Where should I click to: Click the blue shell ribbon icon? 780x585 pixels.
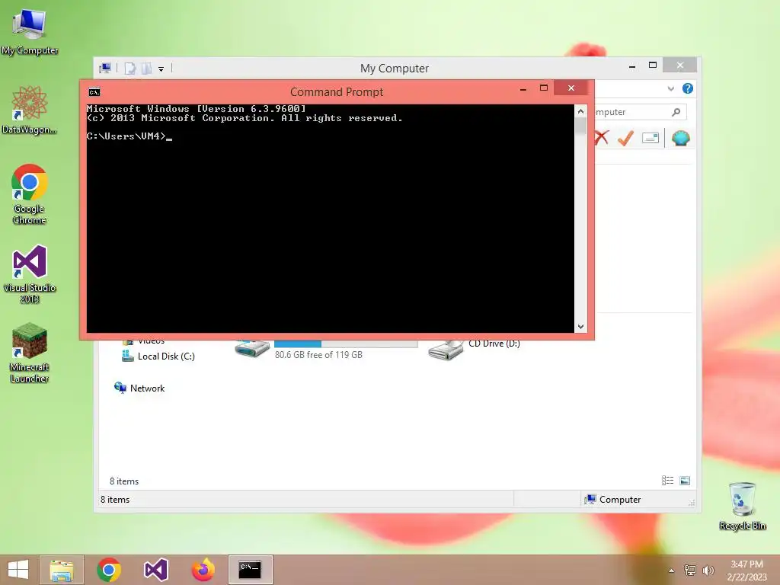680,138
